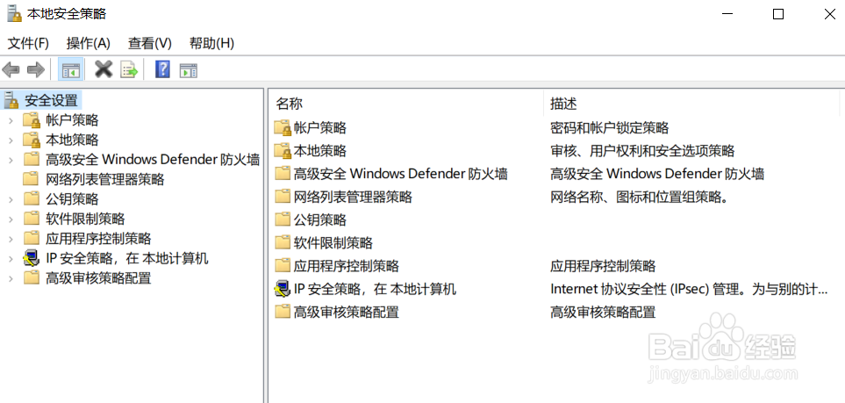Image resolution: width=845 pixels, height=403 pixels.
Task: Click the Delete (X) toolbar icon
Action: [x=104, y=69]
